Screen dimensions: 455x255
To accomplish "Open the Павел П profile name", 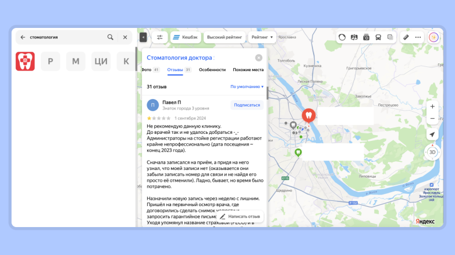I will pos(172,102).
